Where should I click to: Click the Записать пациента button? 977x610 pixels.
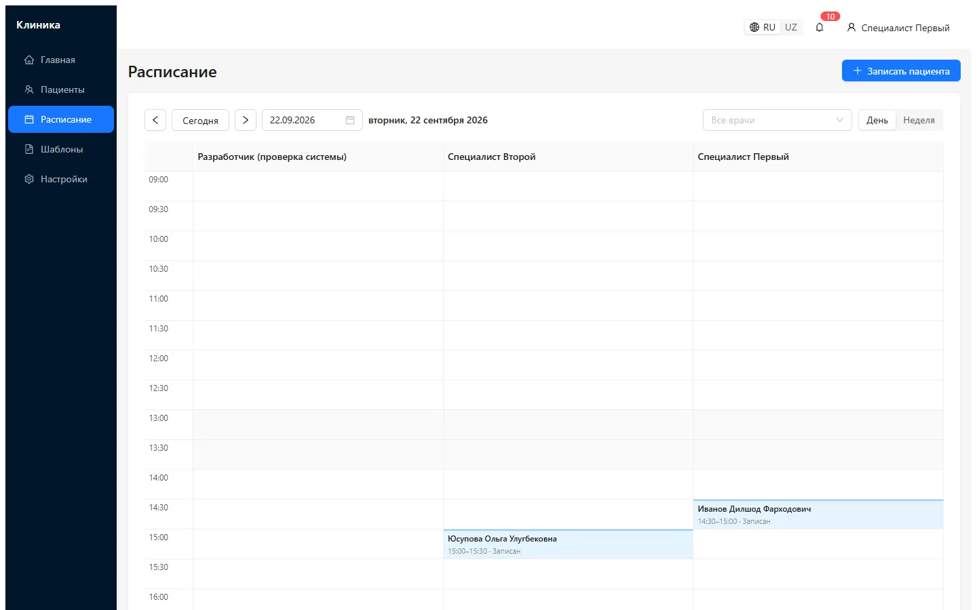point(901,71)
